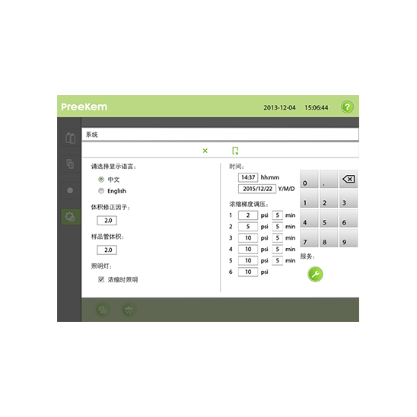
Task: Click the green X cancel icon
Action: [205, 151]
